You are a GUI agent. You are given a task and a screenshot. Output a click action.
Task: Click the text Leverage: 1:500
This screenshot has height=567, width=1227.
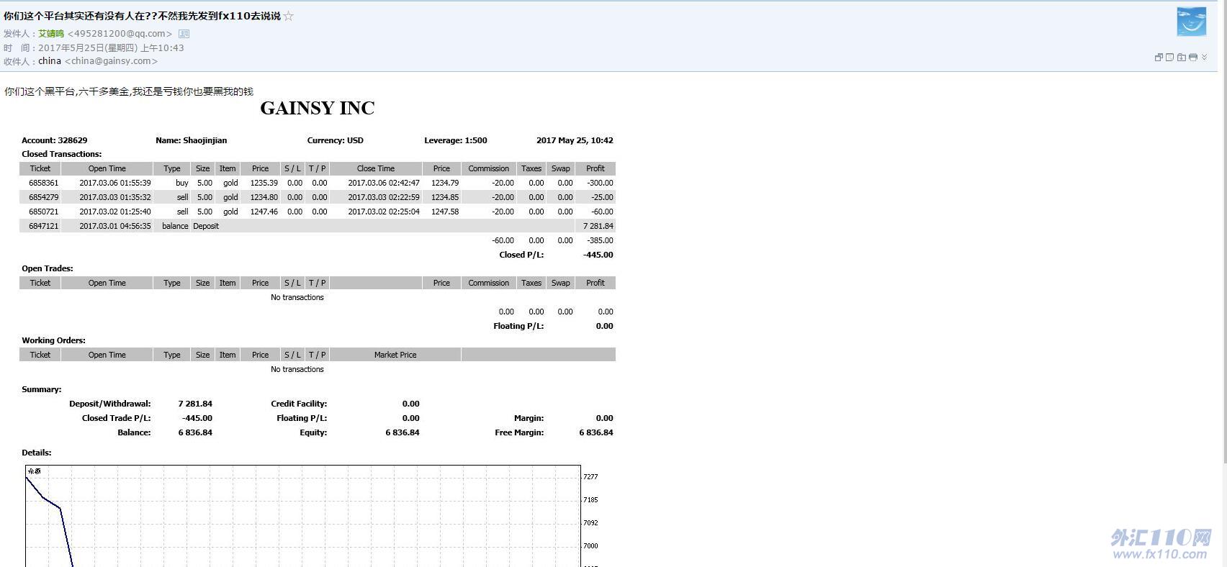pos(456,140)
